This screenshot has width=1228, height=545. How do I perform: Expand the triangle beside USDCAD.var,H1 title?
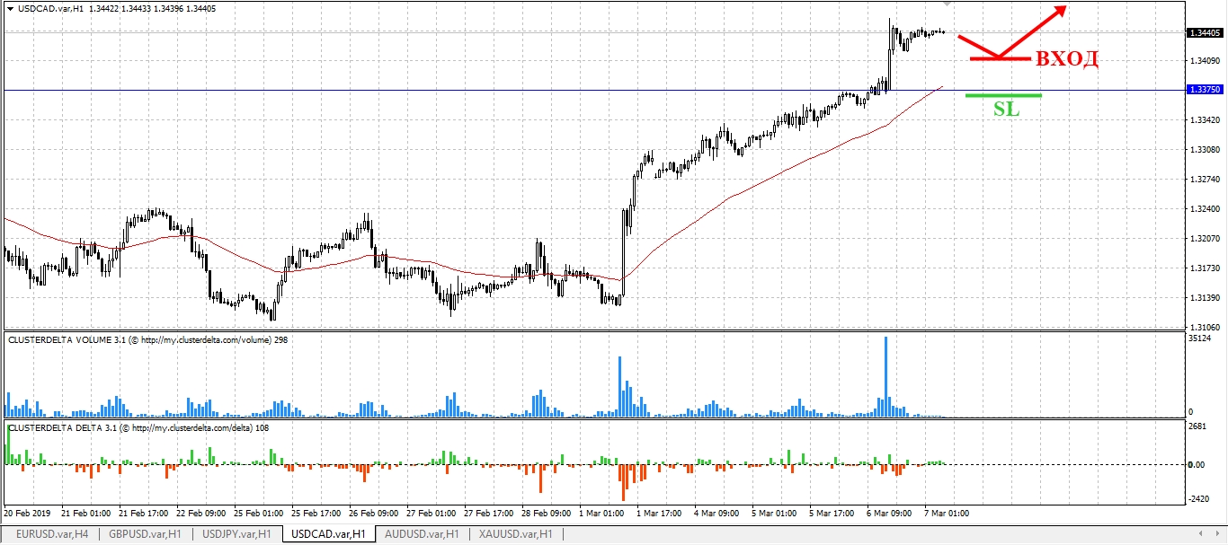[x=9, y=8]
